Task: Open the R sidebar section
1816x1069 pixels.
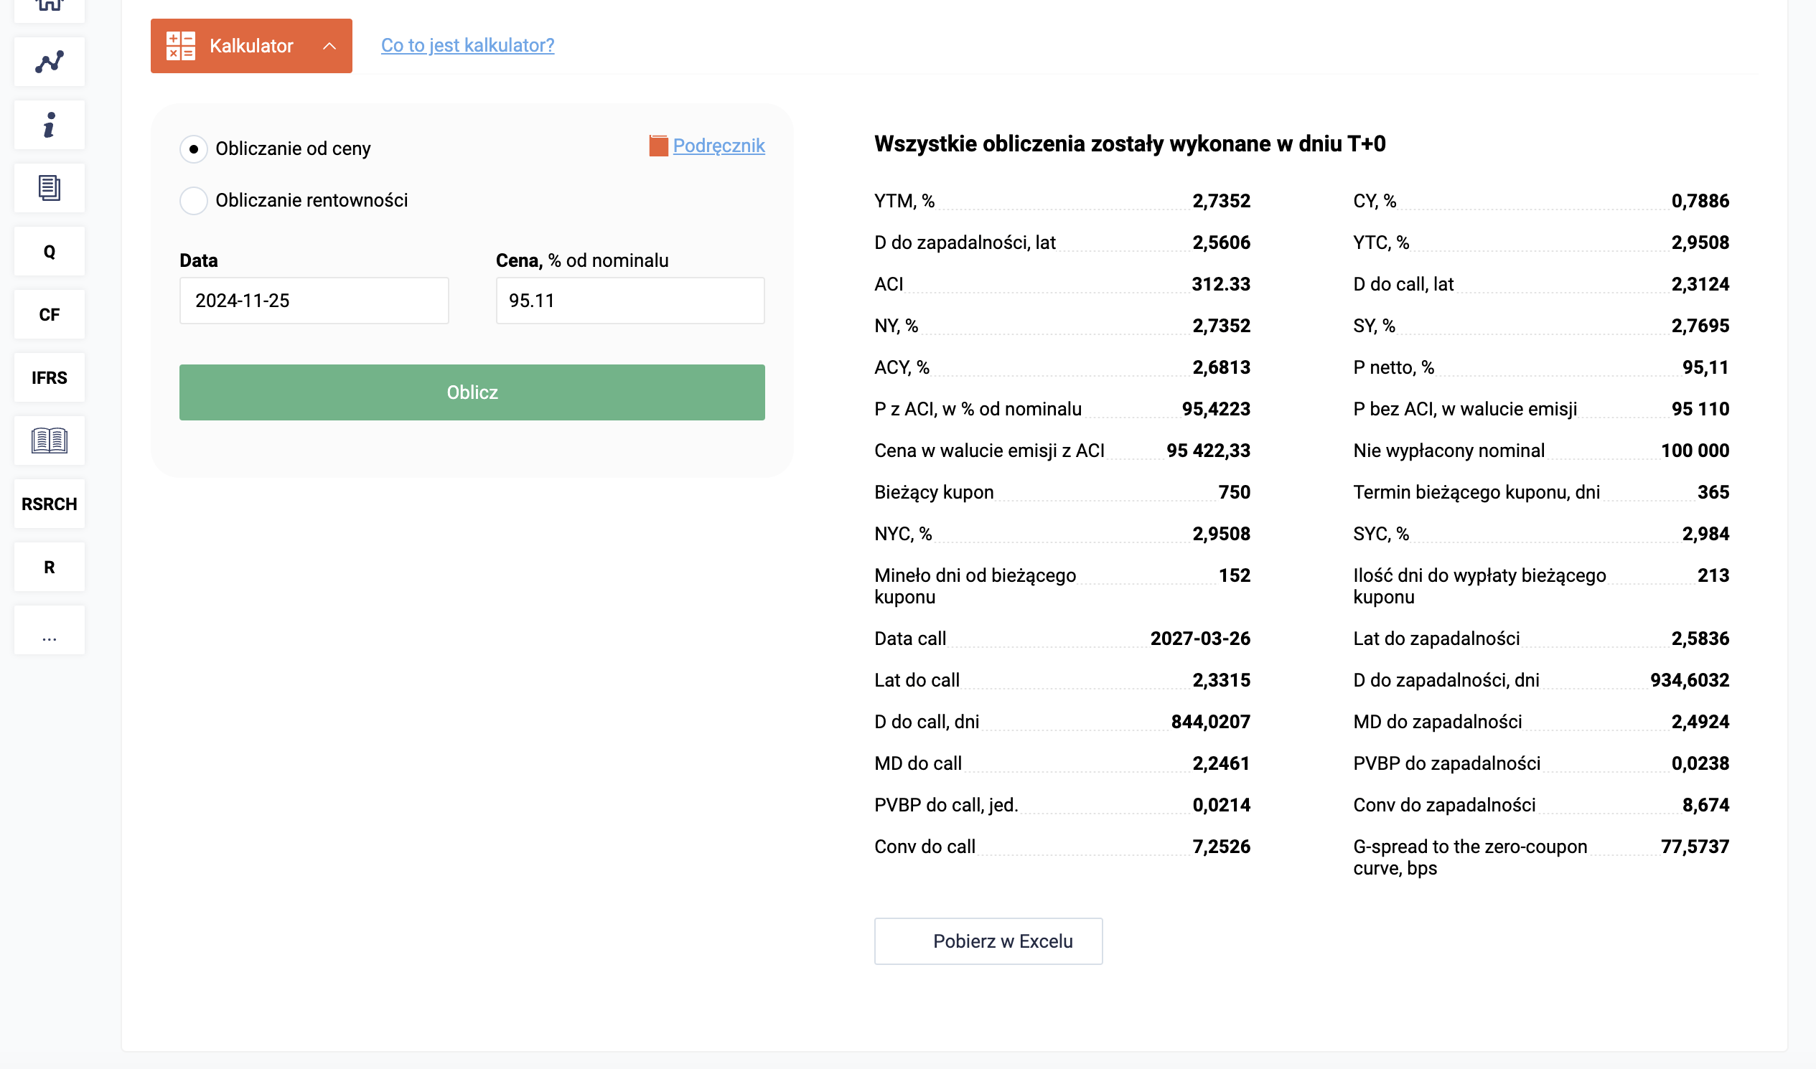Action: click(49, 567)
